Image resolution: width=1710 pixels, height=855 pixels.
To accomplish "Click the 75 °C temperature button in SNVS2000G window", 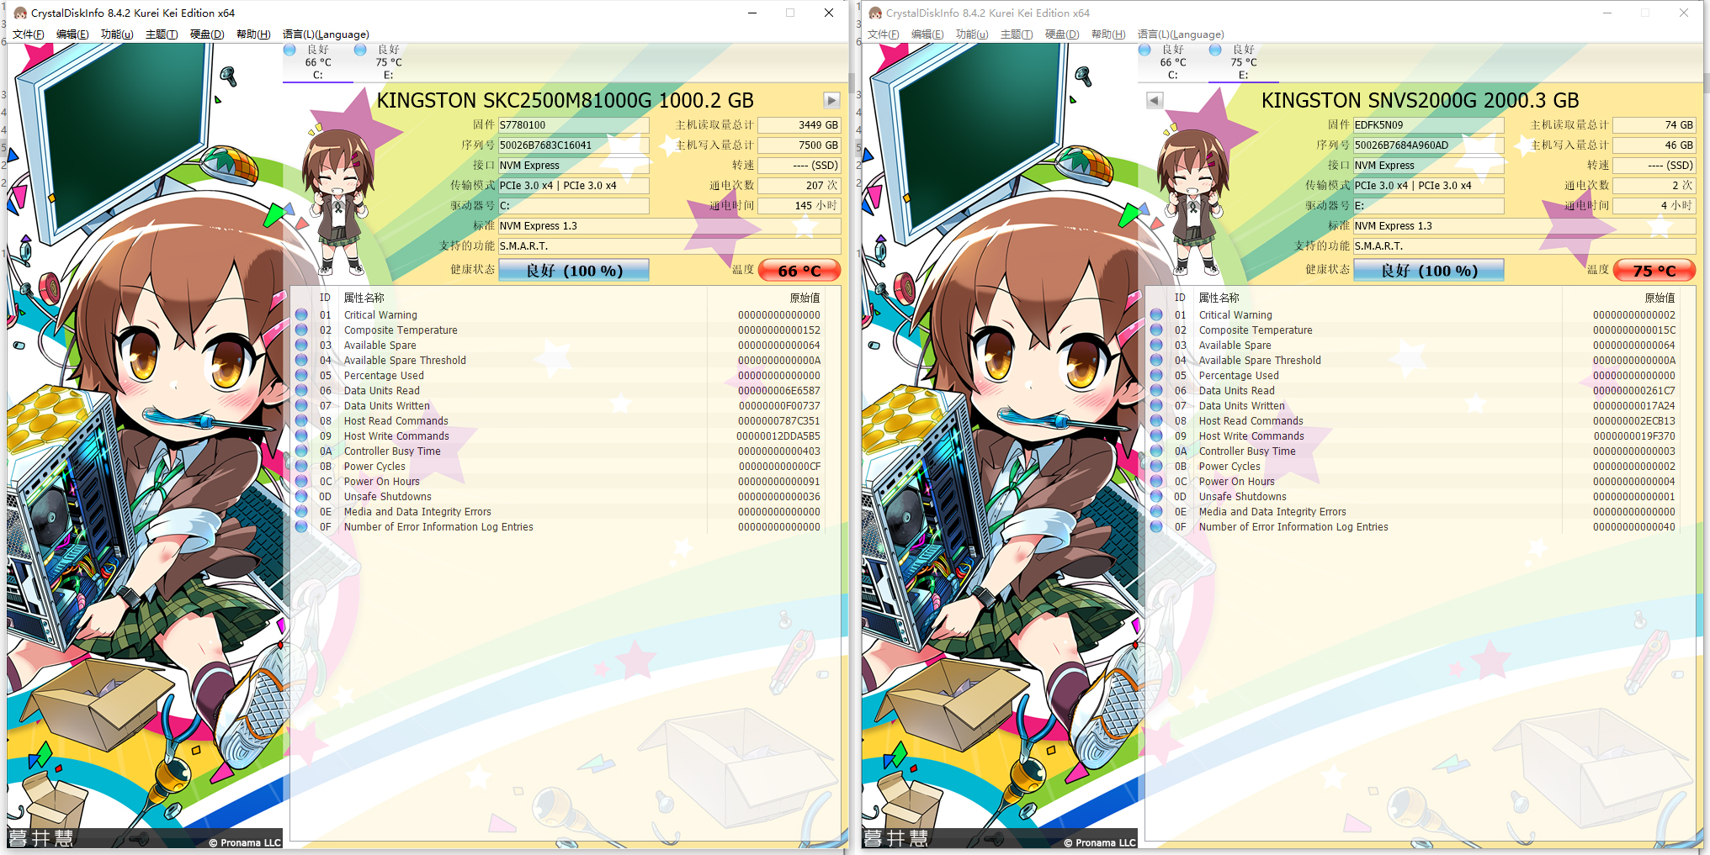I will click(1654, 271).
